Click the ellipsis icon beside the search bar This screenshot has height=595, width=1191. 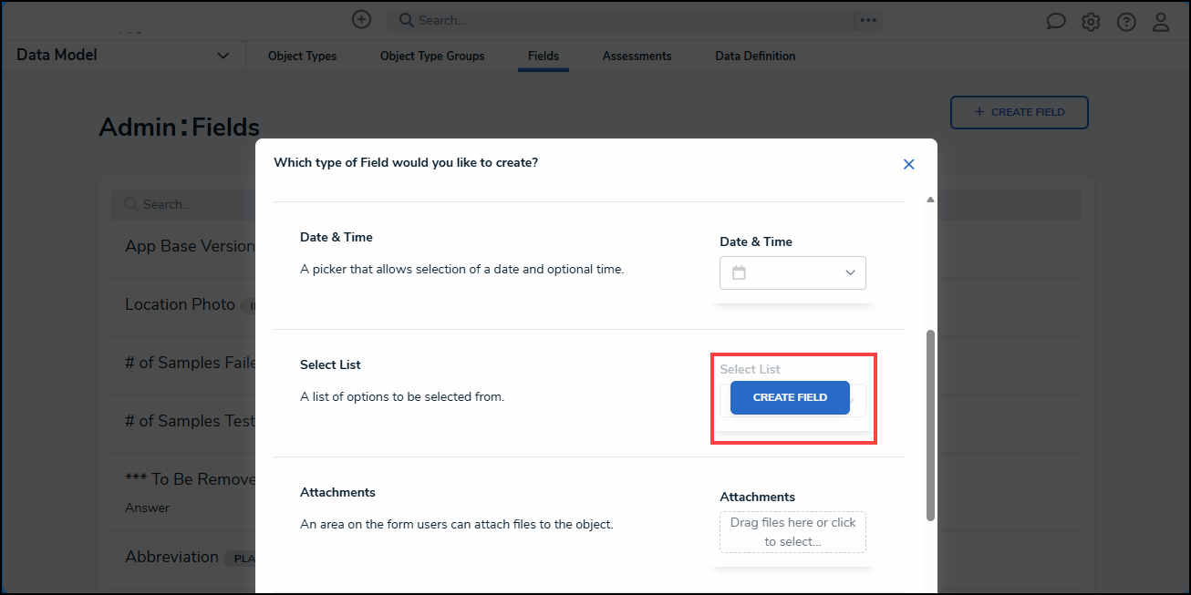tap(867, 19)
